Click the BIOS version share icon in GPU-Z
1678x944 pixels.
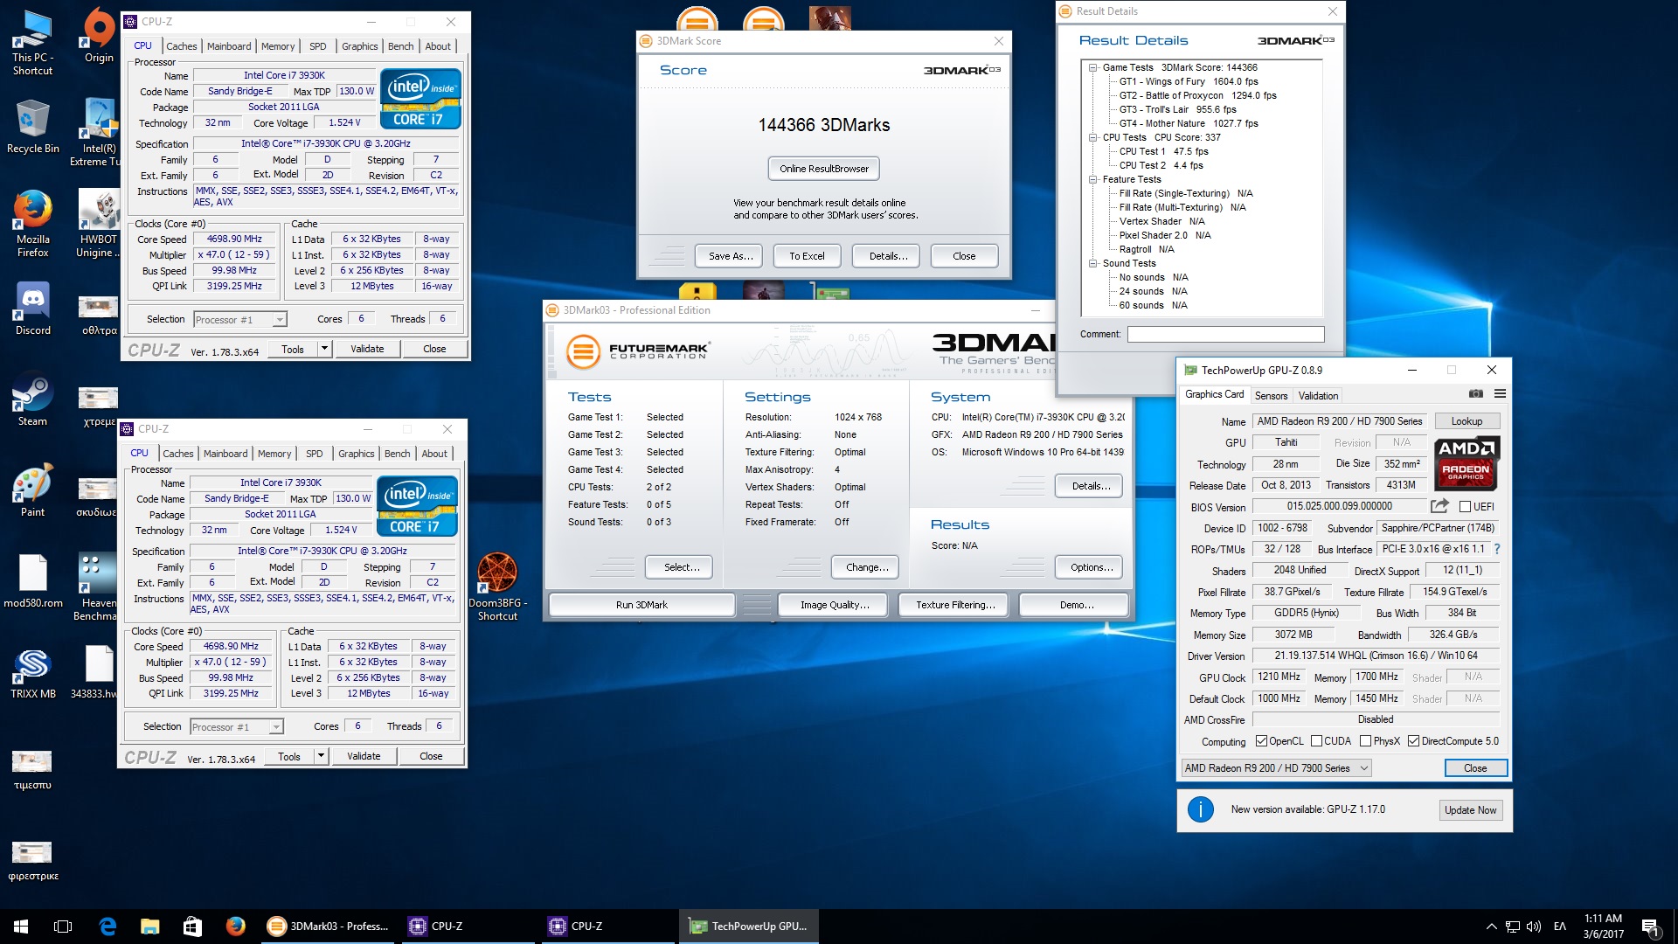(x=1439, y=506)
